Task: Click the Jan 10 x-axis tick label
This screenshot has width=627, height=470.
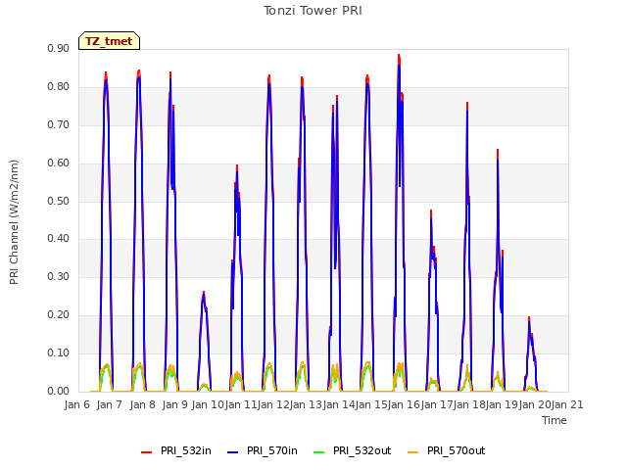Action: point(208,404)
